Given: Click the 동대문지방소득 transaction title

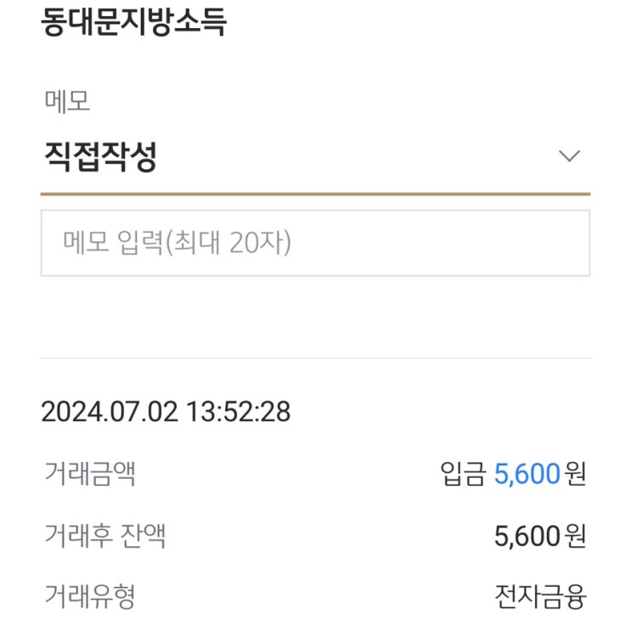Looking at the screenshot, I should click(134, 22).
